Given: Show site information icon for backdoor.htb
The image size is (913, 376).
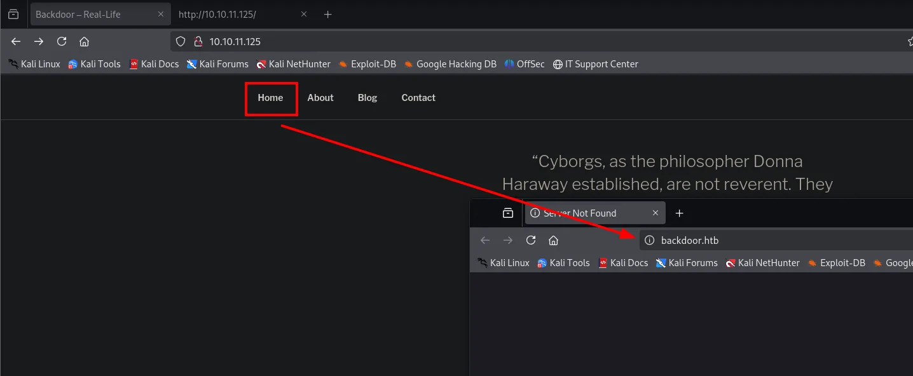Looking at the screenshot, I should pos(650,240).
